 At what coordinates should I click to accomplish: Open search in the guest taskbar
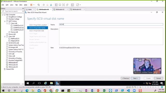click(33, 83)
